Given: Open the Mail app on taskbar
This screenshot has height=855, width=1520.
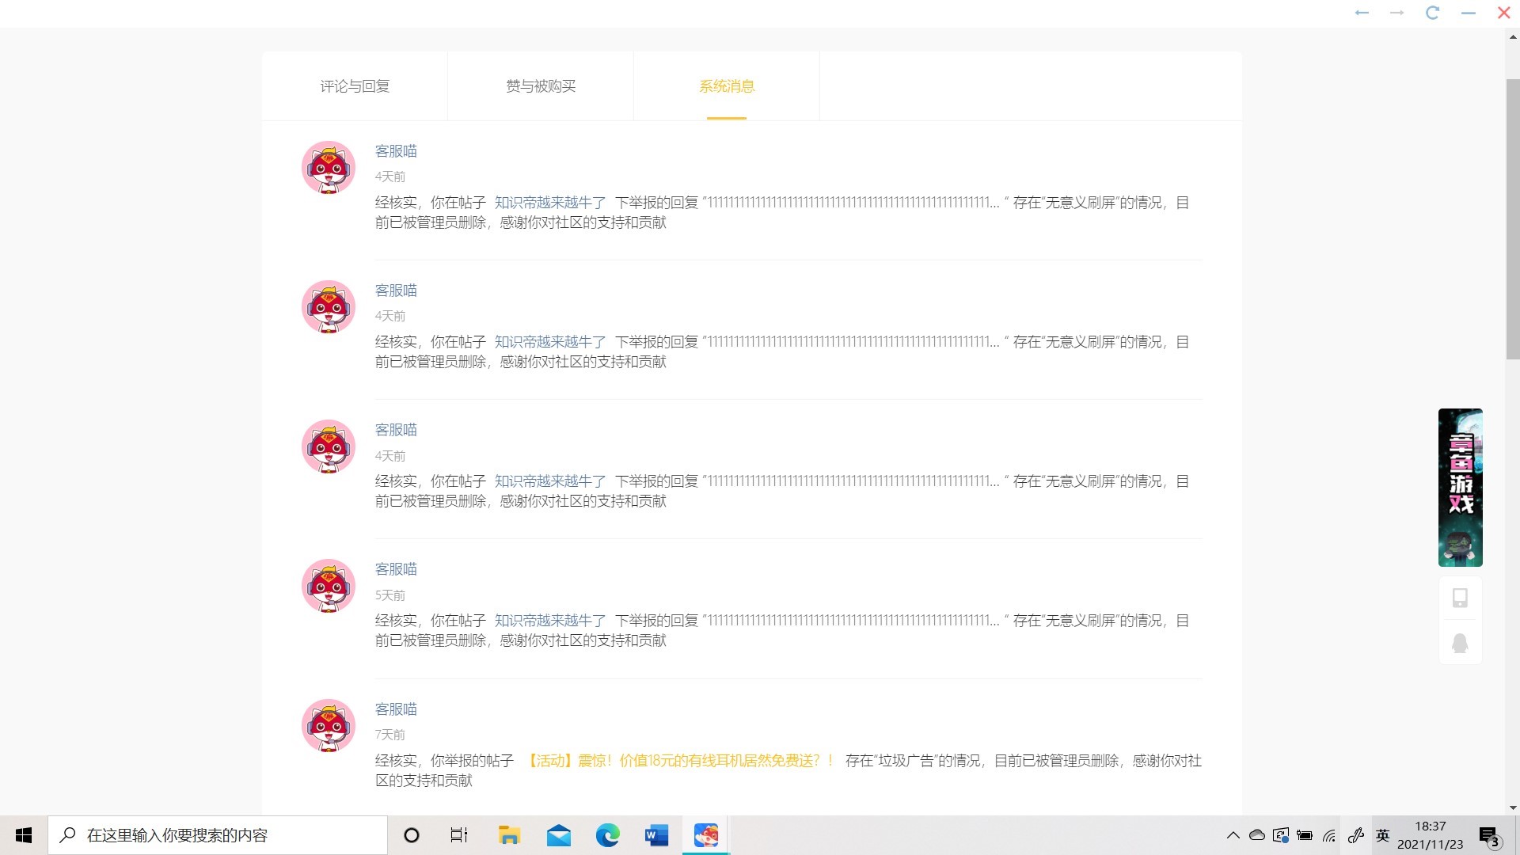Looking at the screenshot, I should tap(559, 835).
